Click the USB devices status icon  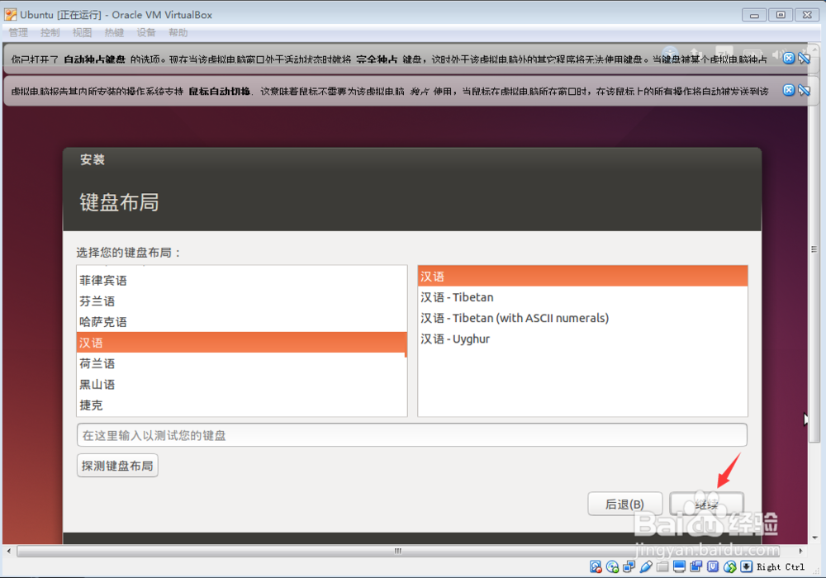coord(646,566)
